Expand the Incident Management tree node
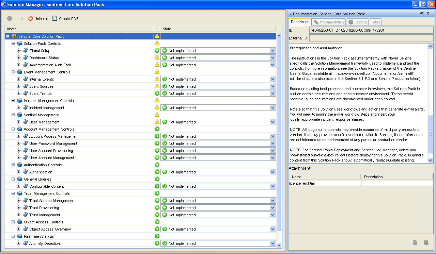This screenshot has height=254, width=436. (19, 108)
